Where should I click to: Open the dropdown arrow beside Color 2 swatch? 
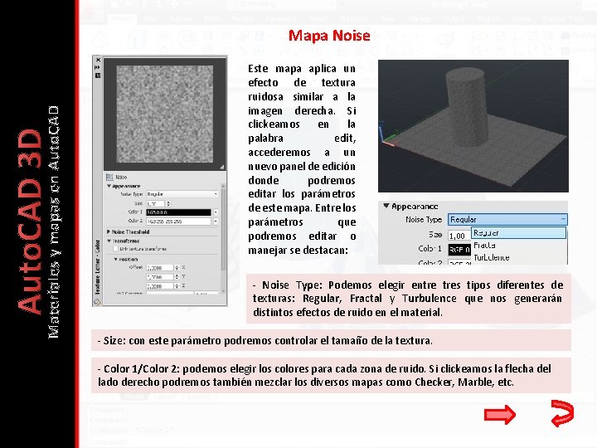click(x=216, y=221)
